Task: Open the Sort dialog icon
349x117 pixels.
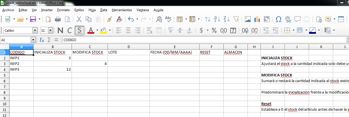Action: [208, 19]
